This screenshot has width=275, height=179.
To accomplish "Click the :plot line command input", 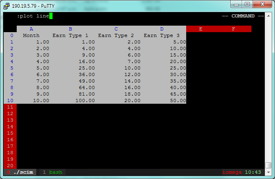I will [x=35, y=16].
